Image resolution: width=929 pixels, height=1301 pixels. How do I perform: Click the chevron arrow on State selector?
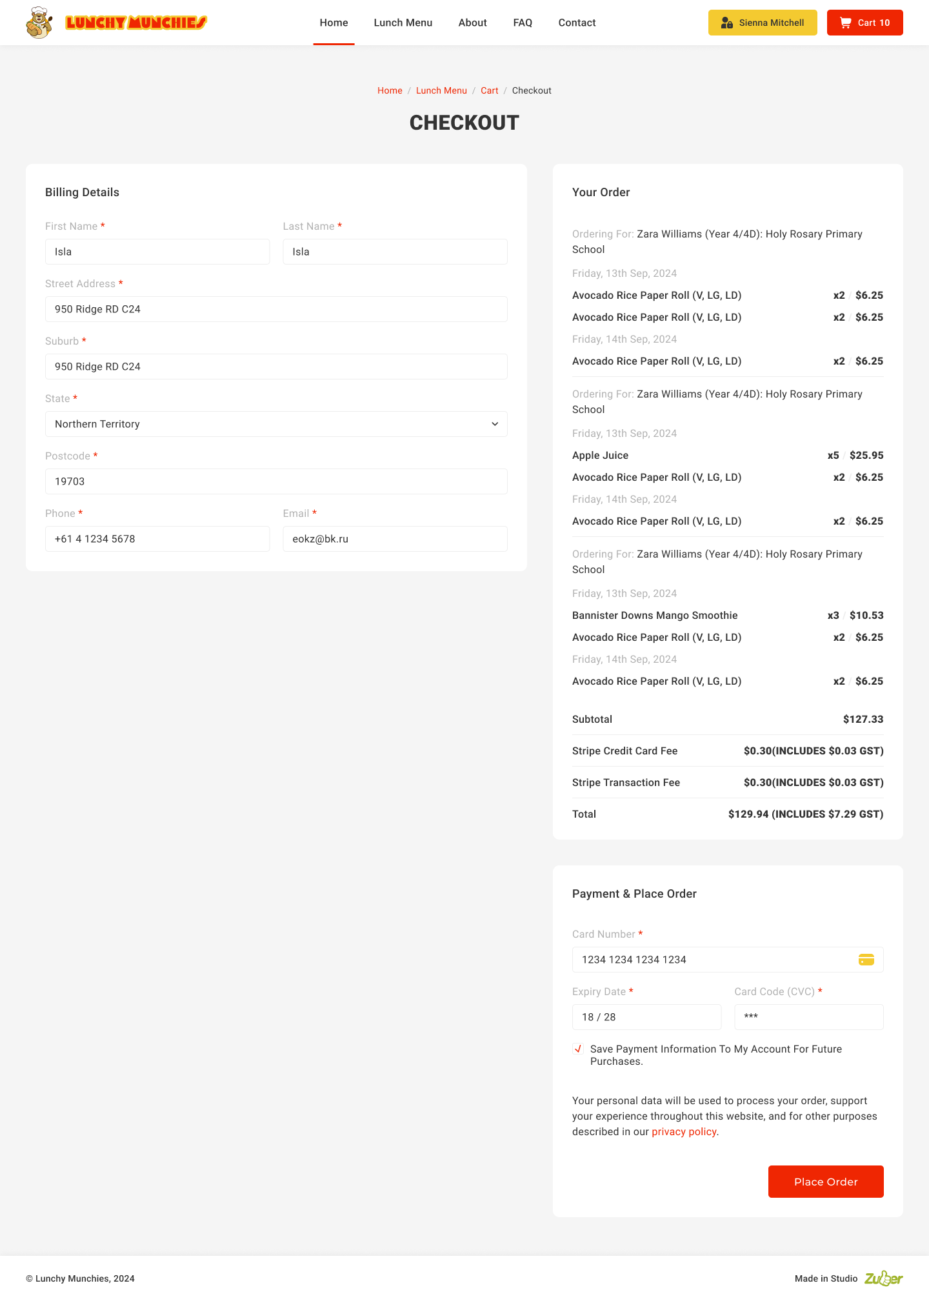click(x=495, y=424)
